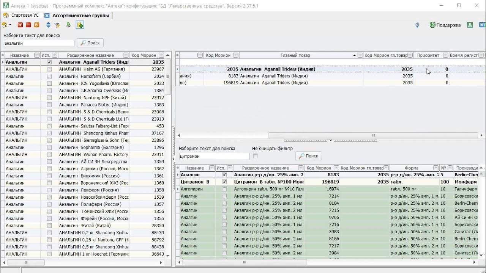Click search field containing цитрамон
This screenshot has height=273, width=486.
tap(214, 156)
